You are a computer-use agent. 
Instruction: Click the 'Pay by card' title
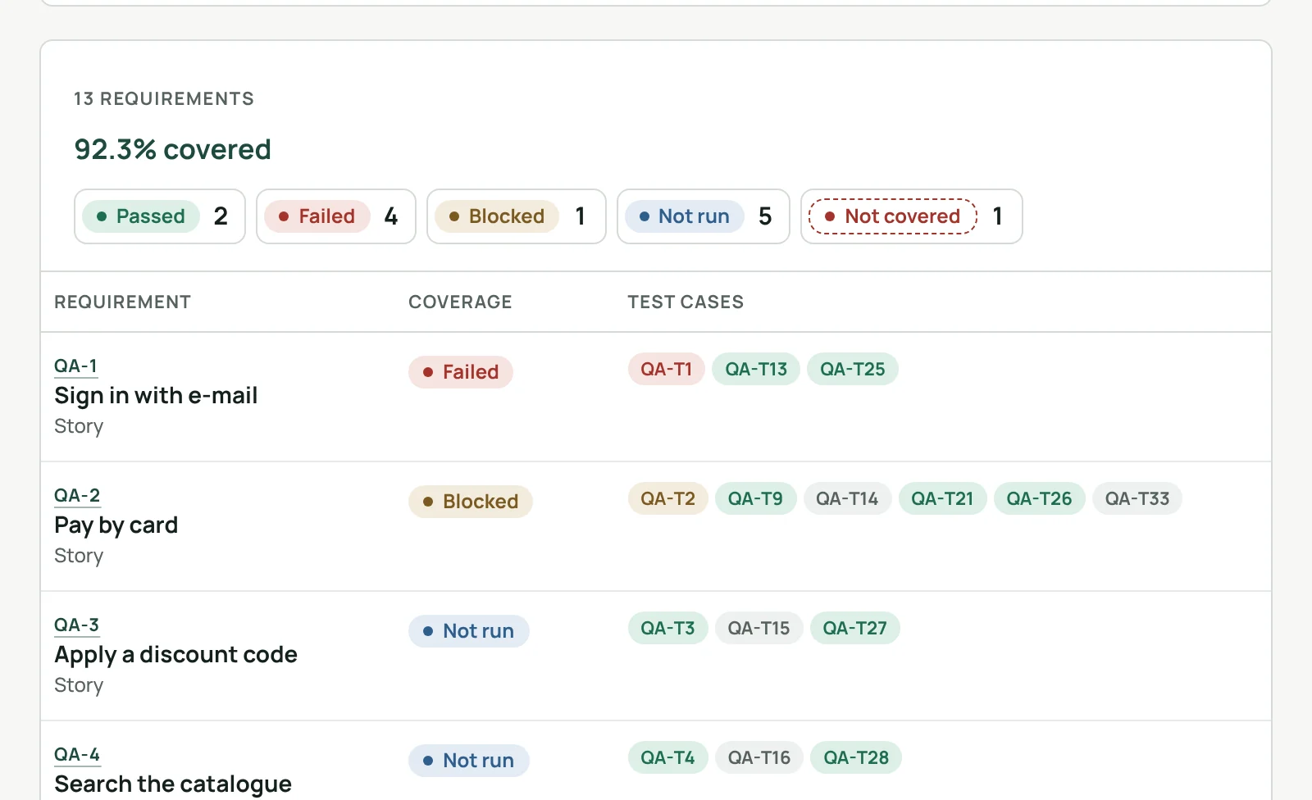(x=116, y=525)
